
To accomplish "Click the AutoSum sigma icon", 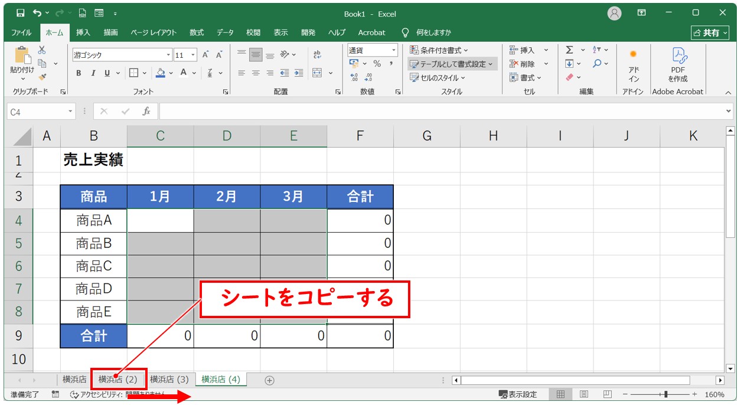I will (569, 50).
